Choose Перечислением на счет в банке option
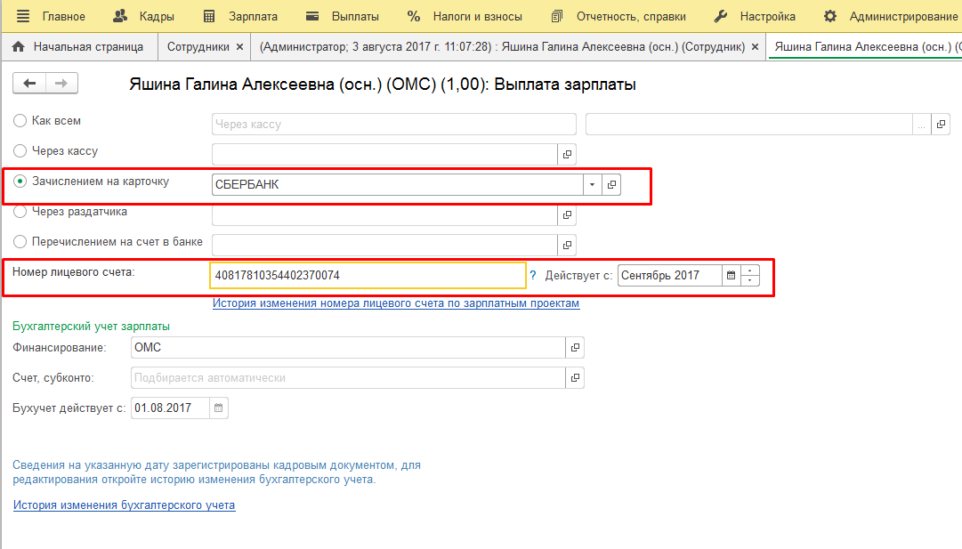 tap(20, 242)
